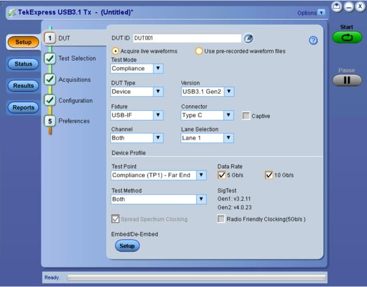Toggle Spread Spectrum Clocking checkbox

115,219
